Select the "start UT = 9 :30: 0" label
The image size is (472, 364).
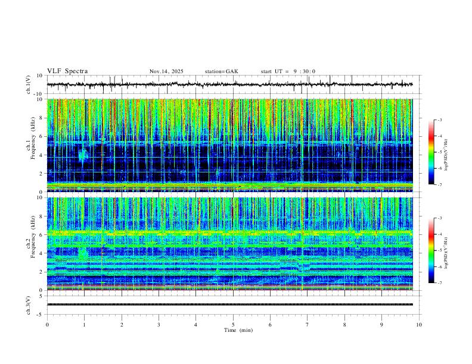tap(288, 71)
